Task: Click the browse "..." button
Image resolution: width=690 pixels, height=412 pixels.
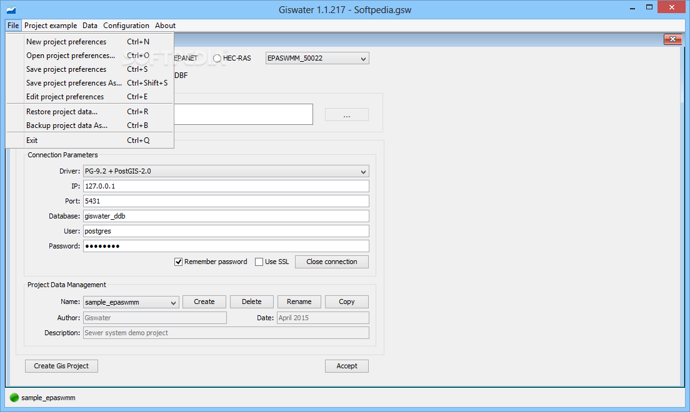Action: tap(347, 115)
